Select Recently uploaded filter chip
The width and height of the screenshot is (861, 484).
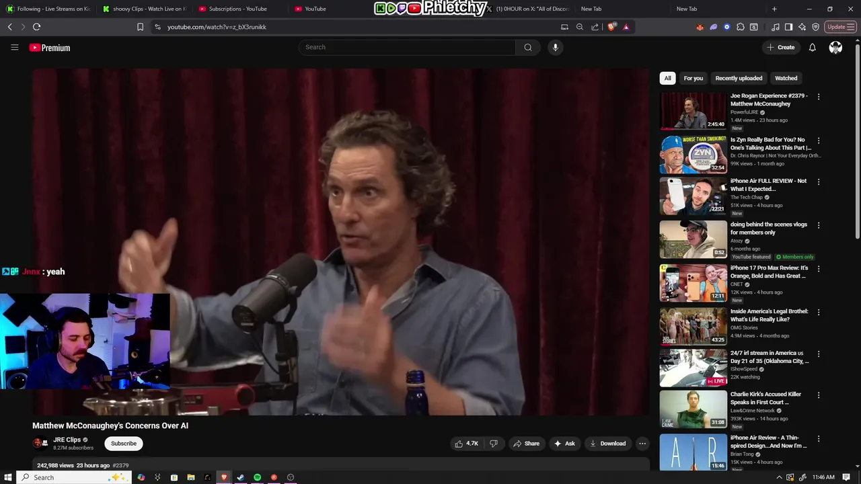pyautogui.click(x=739, y=78)
